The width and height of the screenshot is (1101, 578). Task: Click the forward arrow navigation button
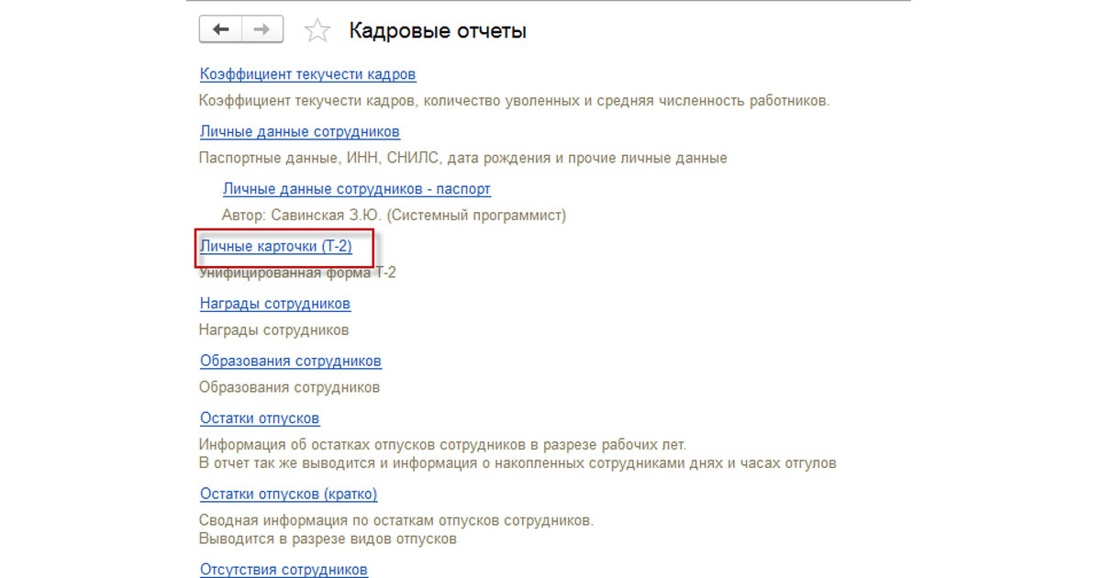[262, 30]
